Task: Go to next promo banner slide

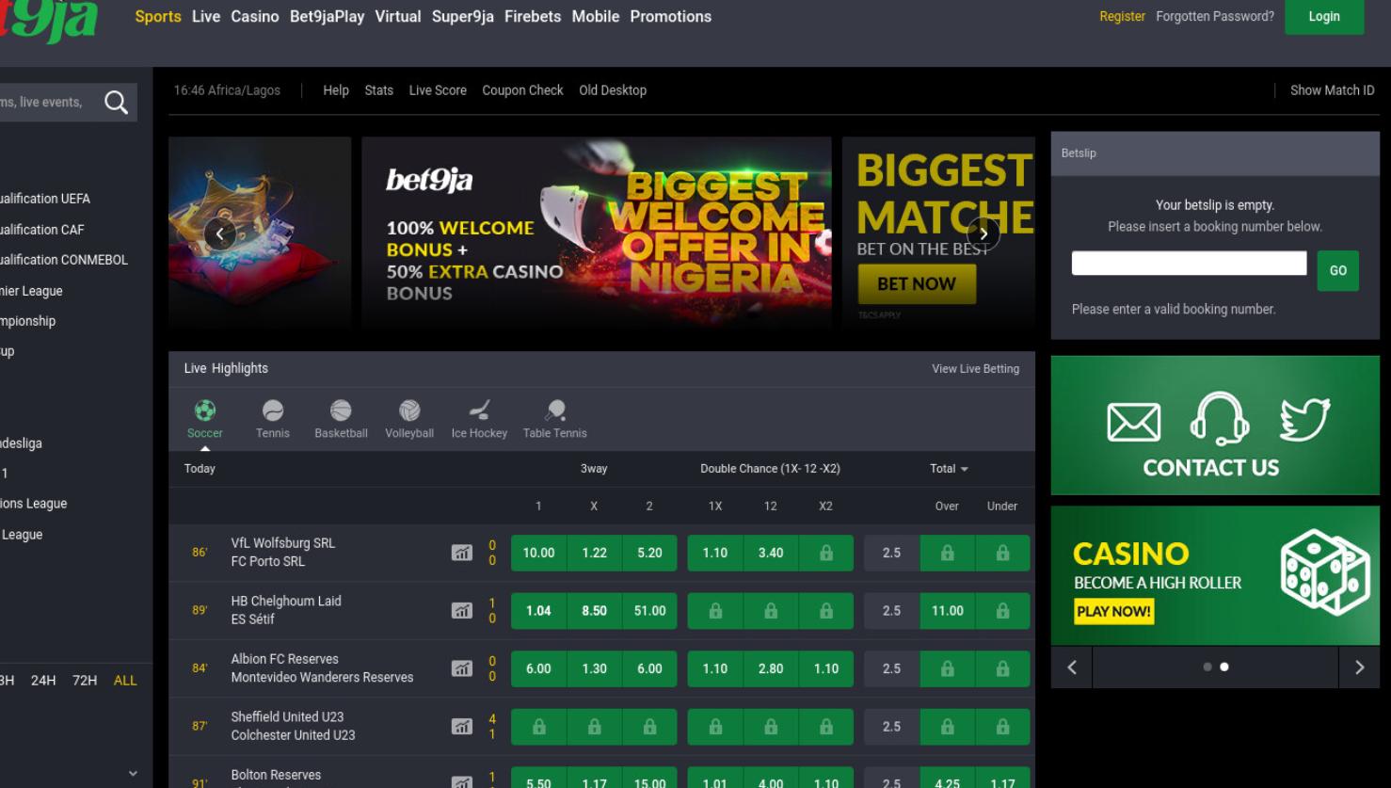Action: pyautogui.click(x=983, y=233)
